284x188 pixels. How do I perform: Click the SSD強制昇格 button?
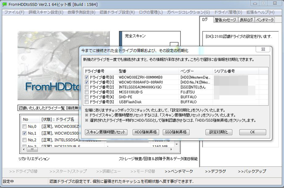coord(176,132)
